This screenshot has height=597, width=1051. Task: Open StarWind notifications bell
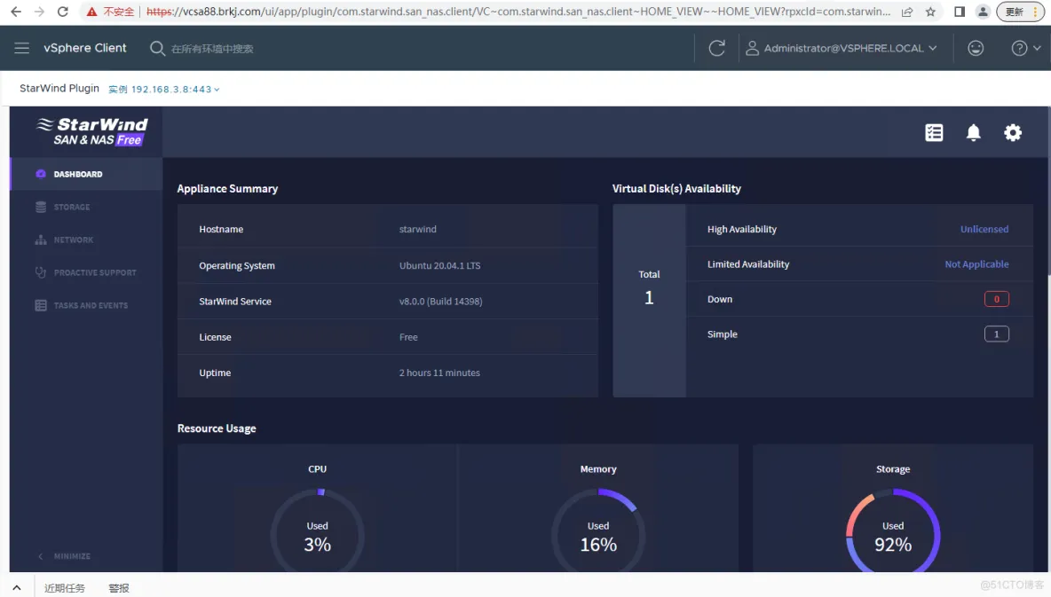pyautogui.click(x=973, y=133)
